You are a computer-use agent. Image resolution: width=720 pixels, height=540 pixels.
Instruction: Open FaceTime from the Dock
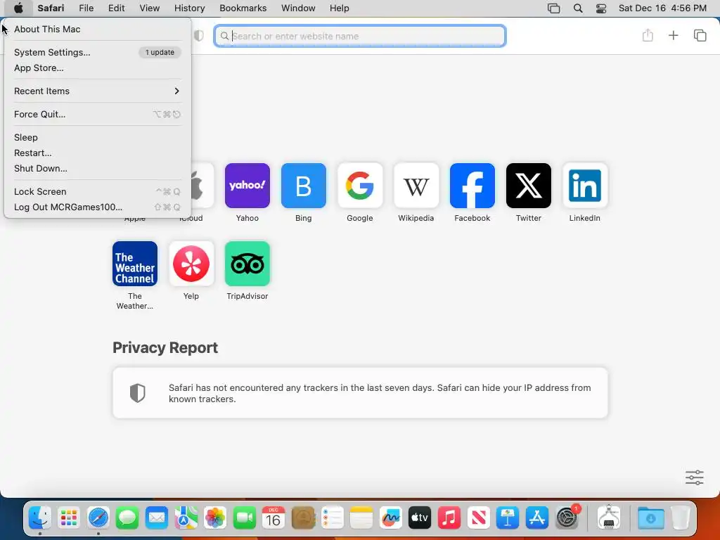pos(244,518)
